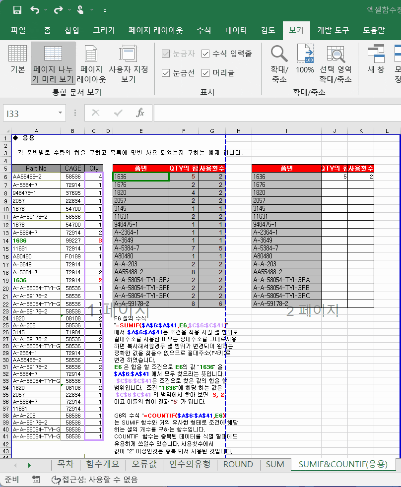
Task: Click 접근성: 사용할 수 없음 status
Action: coord(94,480)
